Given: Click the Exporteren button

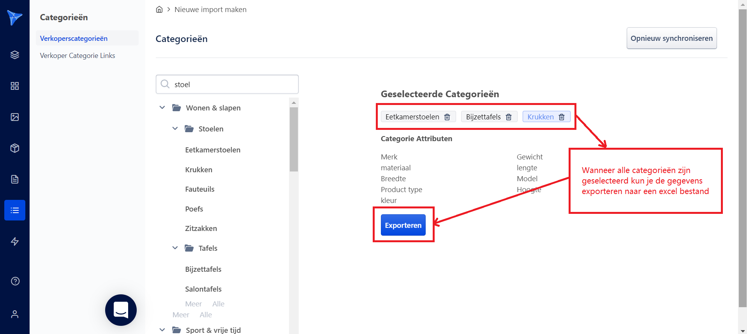Looking at the screenshot, I should (x=403, y=225).
